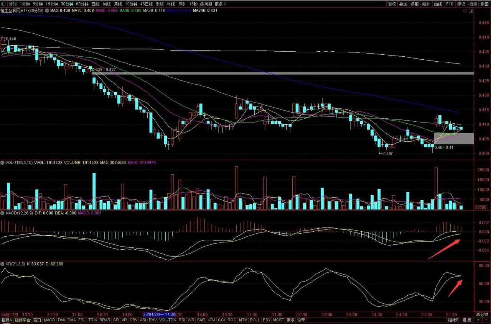Switch to 日线 daily chart
Viewport: 491px width, 324px height.
click(96, 4)
